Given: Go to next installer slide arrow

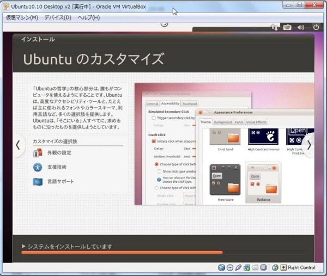Looking at the screenshot, I should 309,145.
